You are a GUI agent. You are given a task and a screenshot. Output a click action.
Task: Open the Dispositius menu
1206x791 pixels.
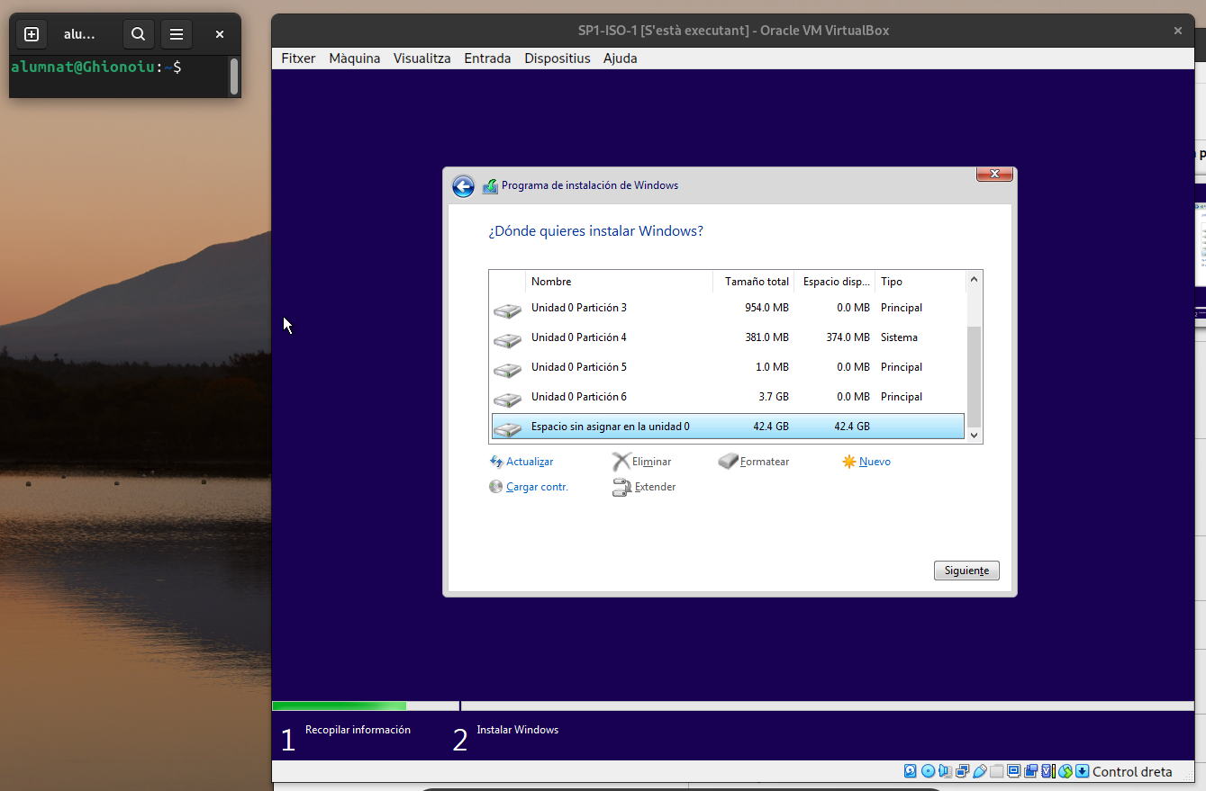click(x=557, y=58)
